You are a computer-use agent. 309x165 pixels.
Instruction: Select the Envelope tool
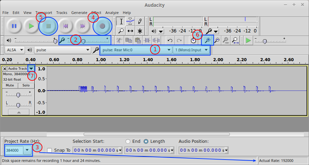click(130, 22)
